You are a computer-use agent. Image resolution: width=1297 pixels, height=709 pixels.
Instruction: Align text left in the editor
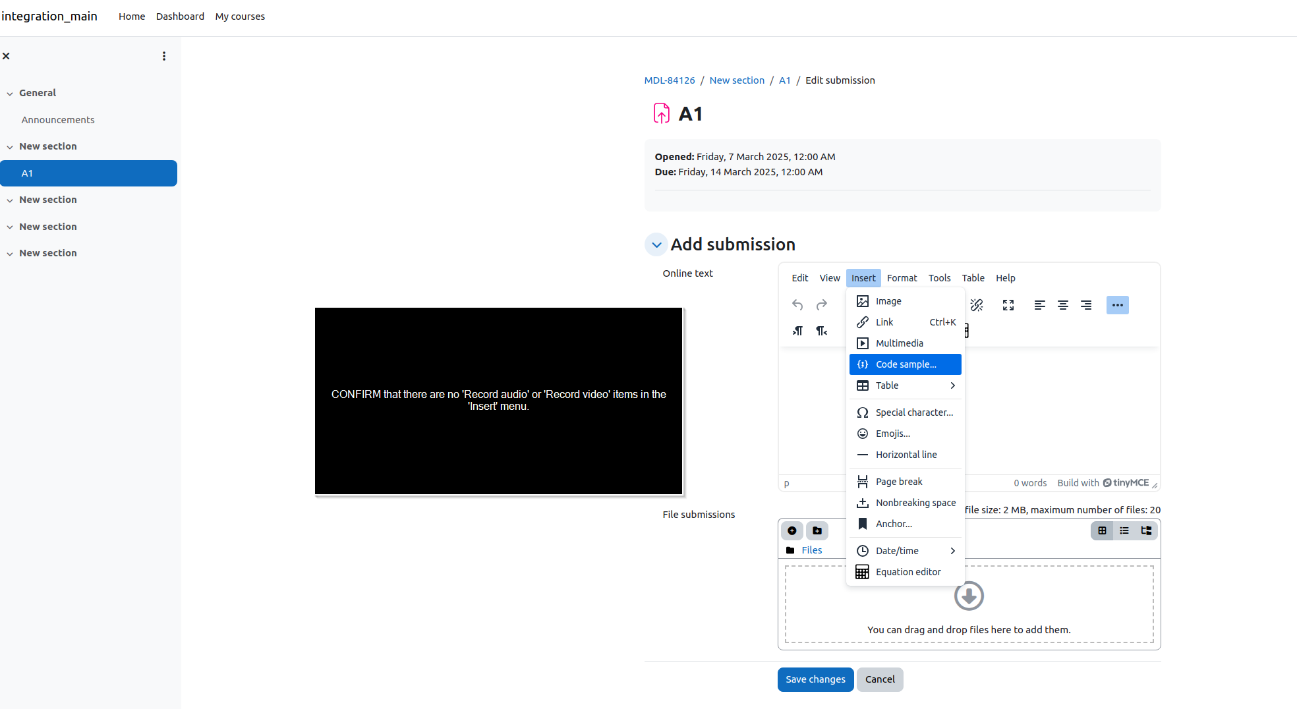tap(1040, 305)
